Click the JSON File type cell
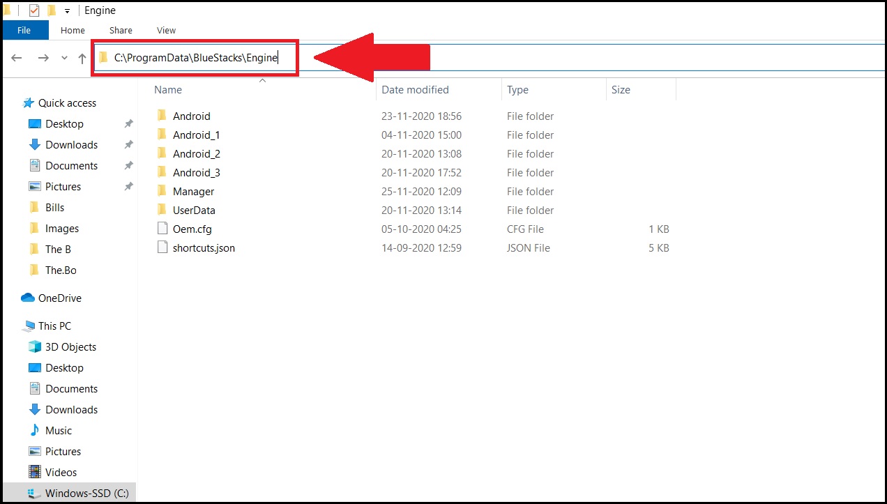Screen dimensions: 887x504 point(528,247)
